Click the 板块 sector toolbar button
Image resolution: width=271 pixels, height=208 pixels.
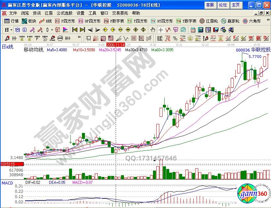(29, 21)
